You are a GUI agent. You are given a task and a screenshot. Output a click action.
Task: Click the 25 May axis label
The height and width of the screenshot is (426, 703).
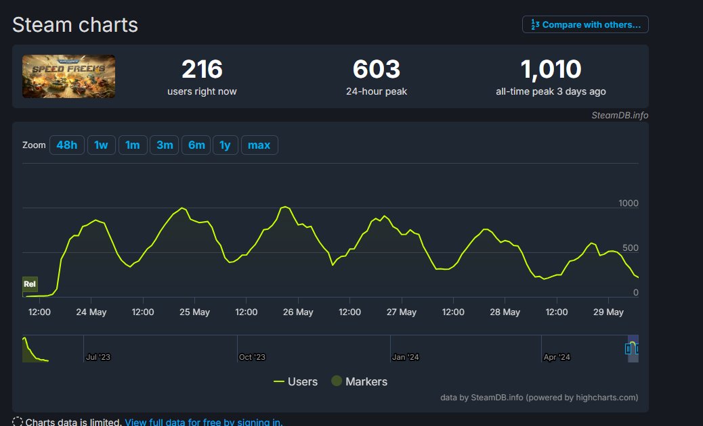[x=194, y=312]
